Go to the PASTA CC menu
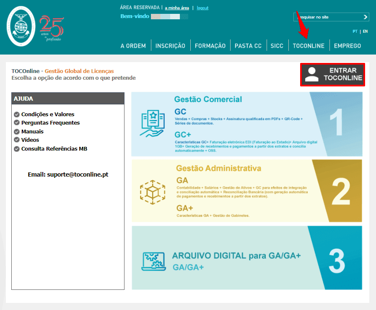This screenshot has width=376, height=310. click(x=248, y=46)
